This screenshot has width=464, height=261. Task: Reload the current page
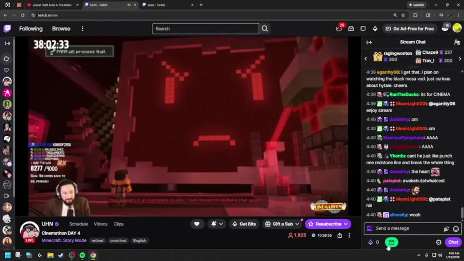pyautogui.click(x=23, y=15)
